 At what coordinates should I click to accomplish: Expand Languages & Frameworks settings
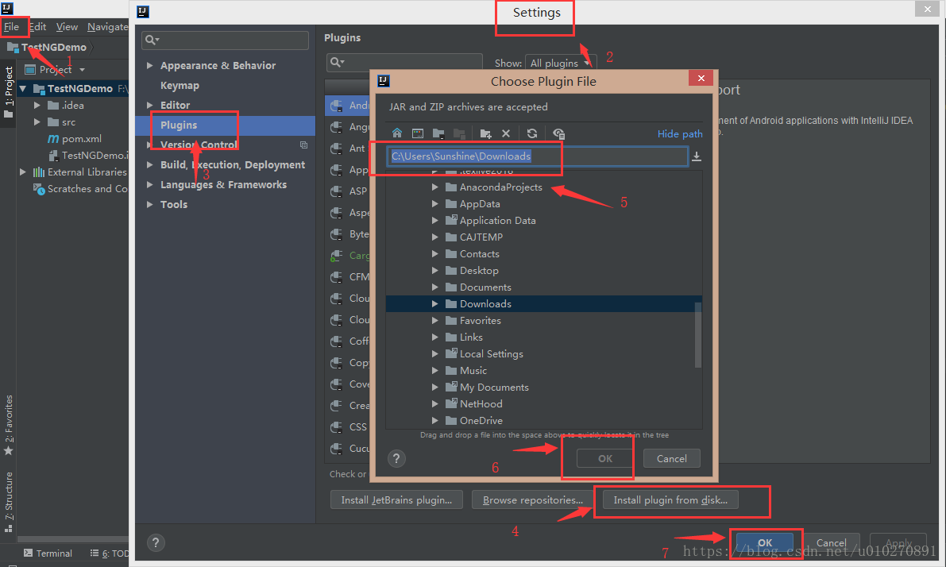pos(149,184)
